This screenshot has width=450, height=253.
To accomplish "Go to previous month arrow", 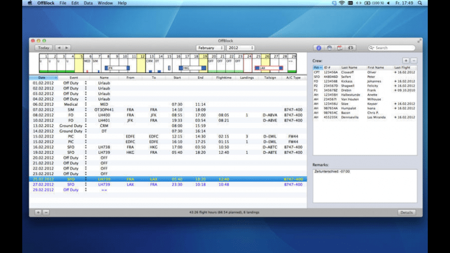I will point(59,48).
